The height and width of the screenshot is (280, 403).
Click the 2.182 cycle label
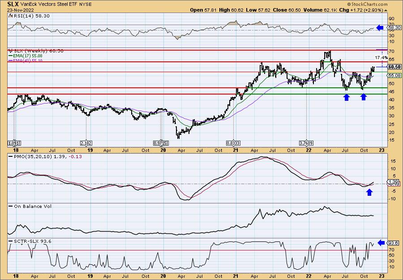pos(86,143)
